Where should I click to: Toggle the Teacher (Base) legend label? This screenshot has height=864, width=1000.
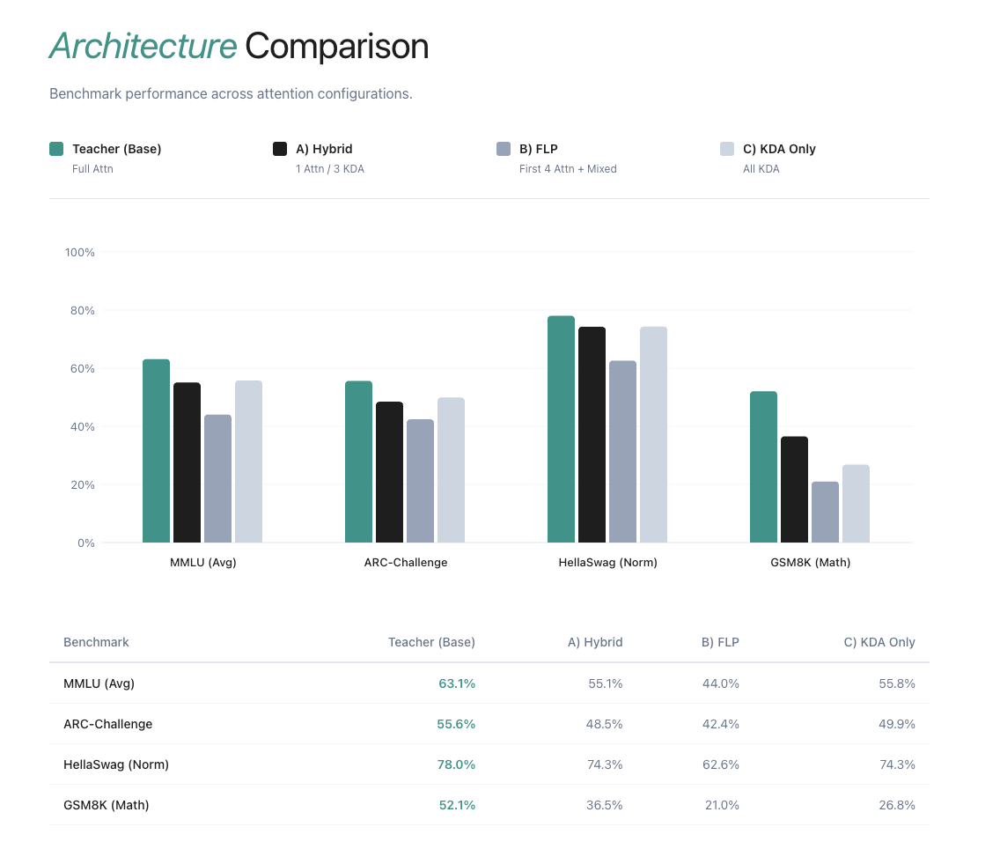(x=116, y=149)
